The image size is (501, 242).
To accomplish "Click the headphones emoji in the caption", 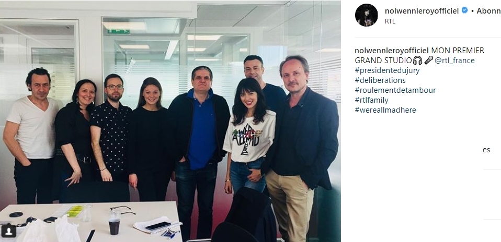I will pyautogui.click(x=417, y=60).
